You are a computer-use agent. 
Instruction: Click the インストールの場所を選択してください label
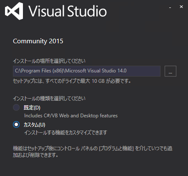coord(49,61)
